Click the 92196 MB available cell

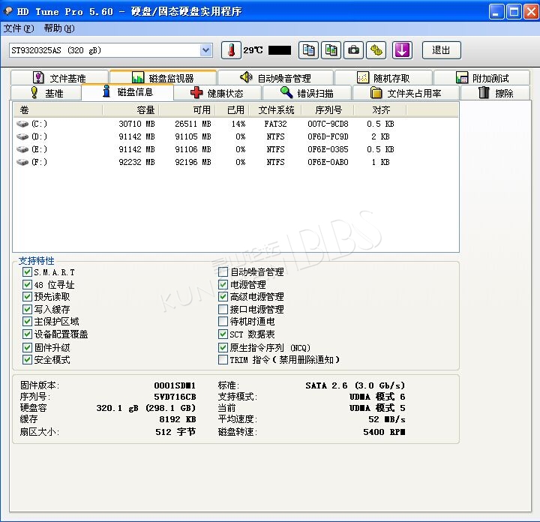(x=193, y=162)
